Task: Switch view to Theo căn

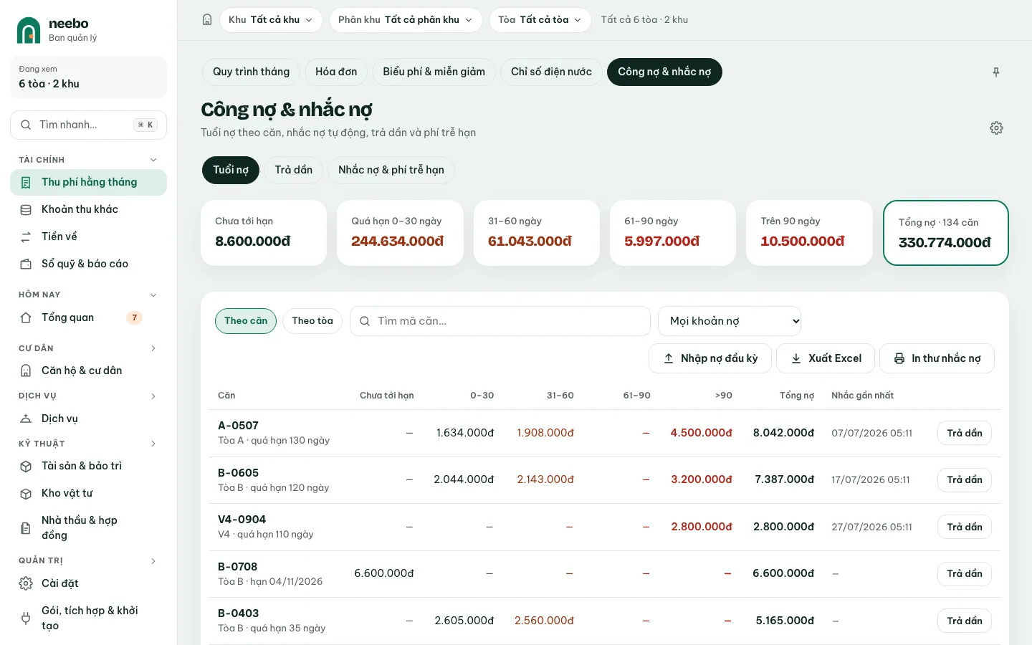Action: [x=246, y=321]
